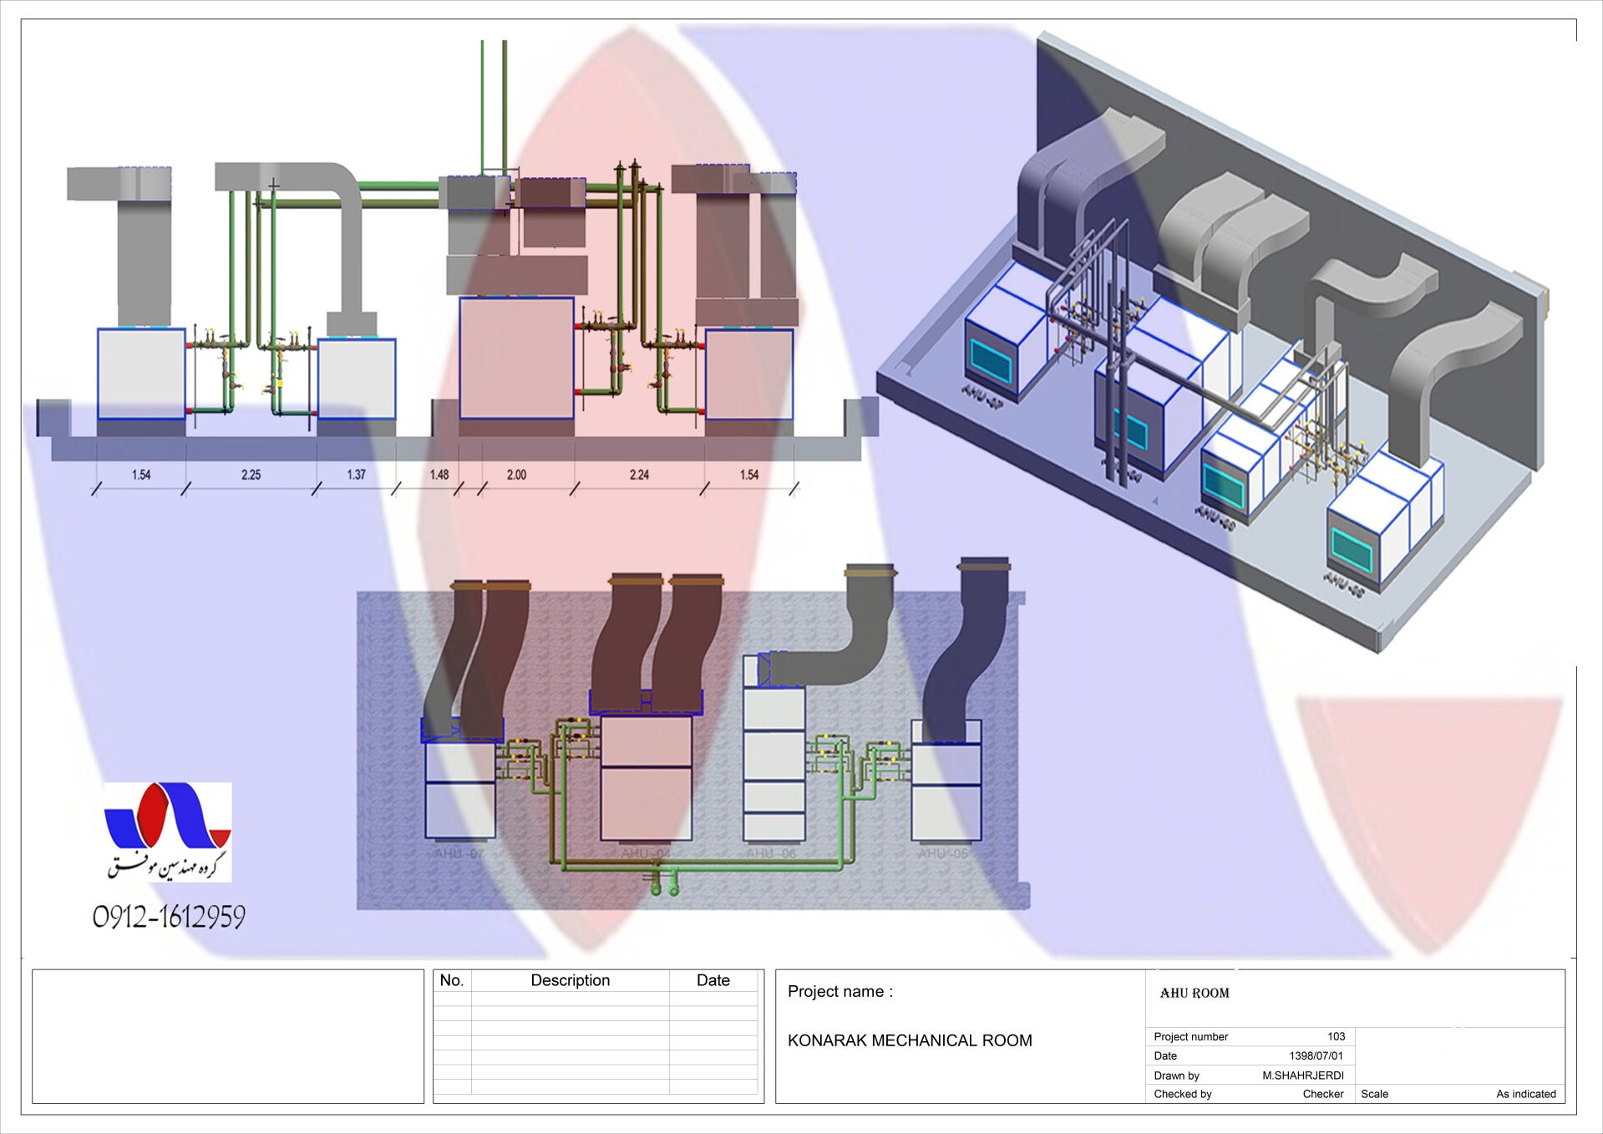Select the 1.37 dimension text
The width and height of the screenshot is (1603, 1134).
pyautogui.click(x=356, y=475)
